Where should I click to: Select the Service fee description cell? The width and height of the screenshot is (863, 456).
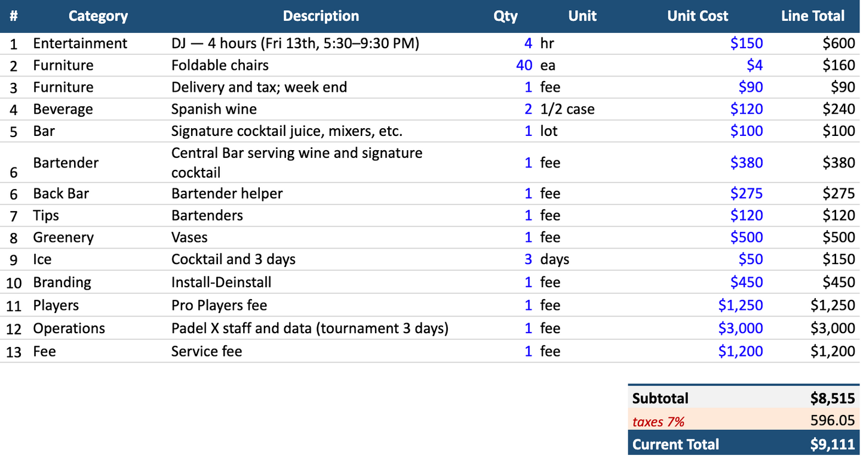click(321, 351)
